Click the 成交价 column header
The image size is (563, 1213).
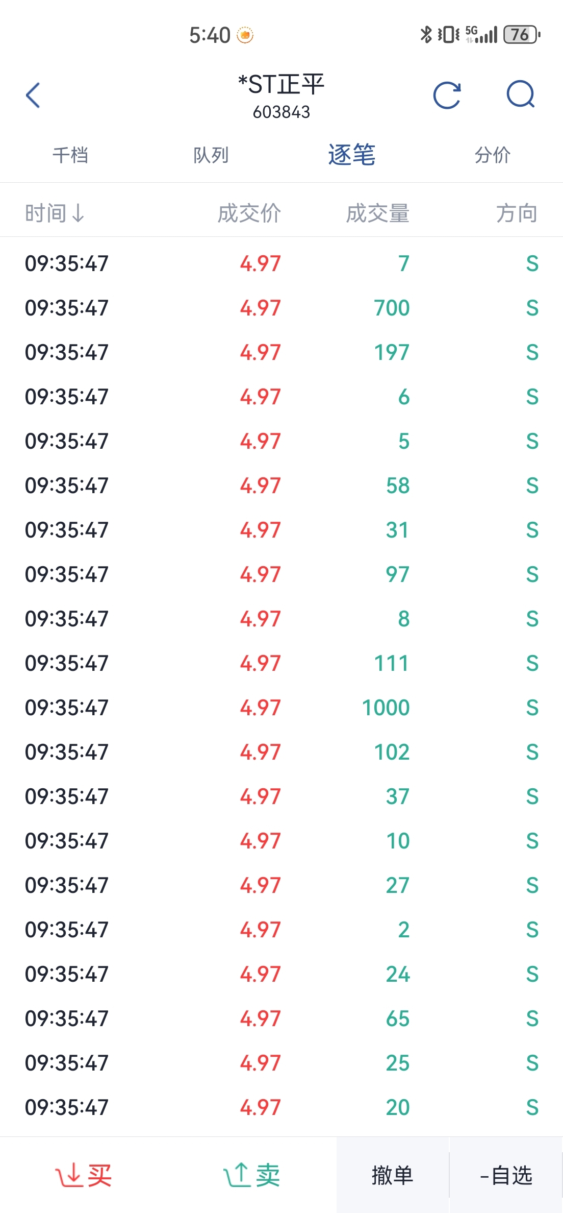click(249, 213)
